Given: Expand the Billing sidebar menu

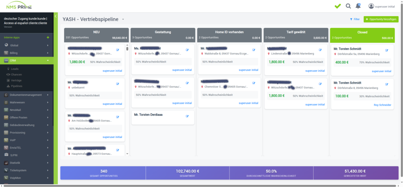Looking at the screenshot, I should 27,53.
